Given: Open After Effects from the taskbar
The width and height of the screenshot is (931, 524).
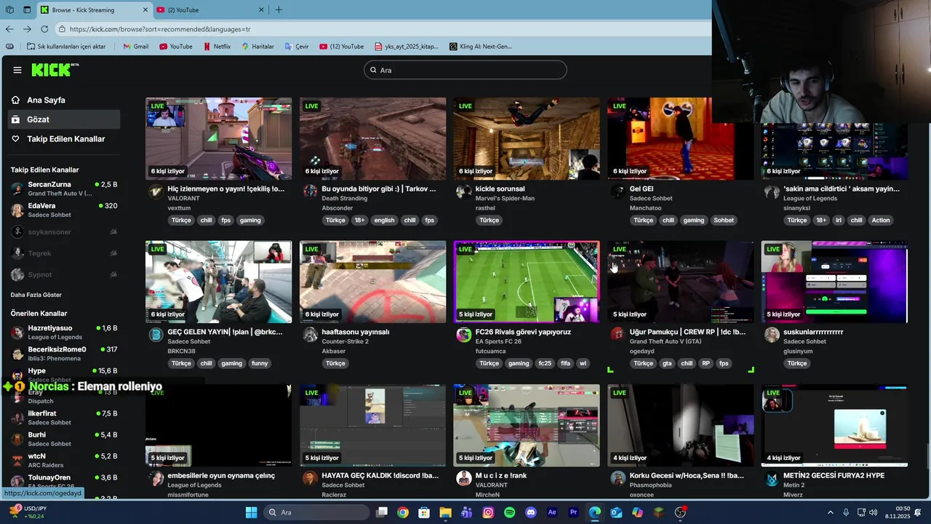Looking at the screenshot, I should (552, 512).
